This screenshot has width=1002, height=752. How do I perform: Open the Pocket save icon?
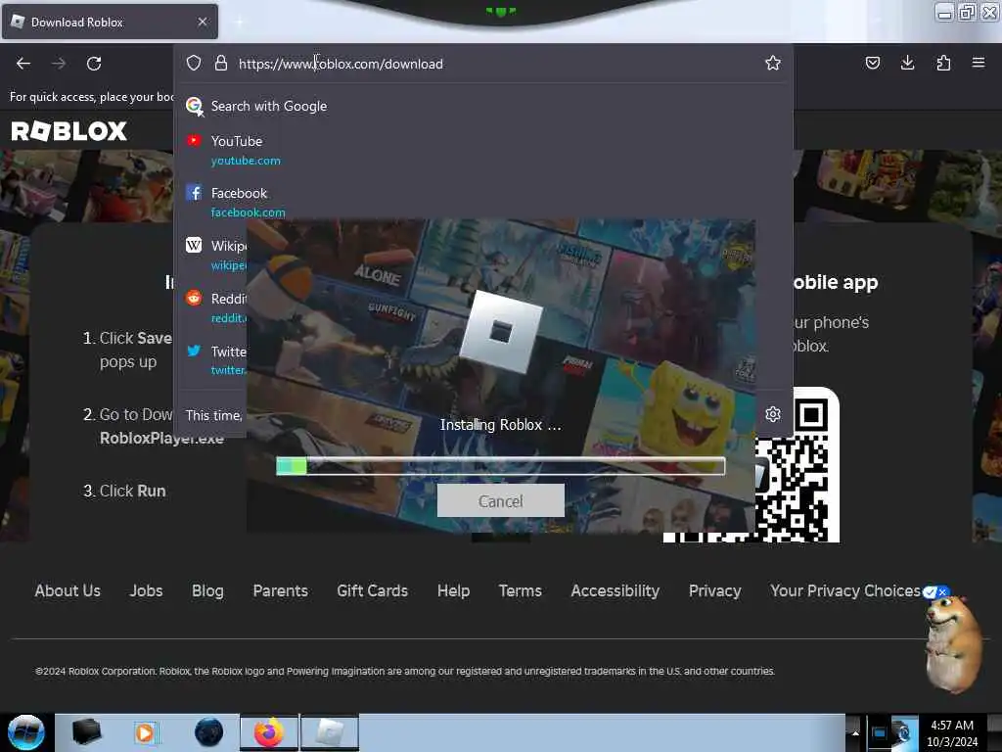tap(872, 63)
